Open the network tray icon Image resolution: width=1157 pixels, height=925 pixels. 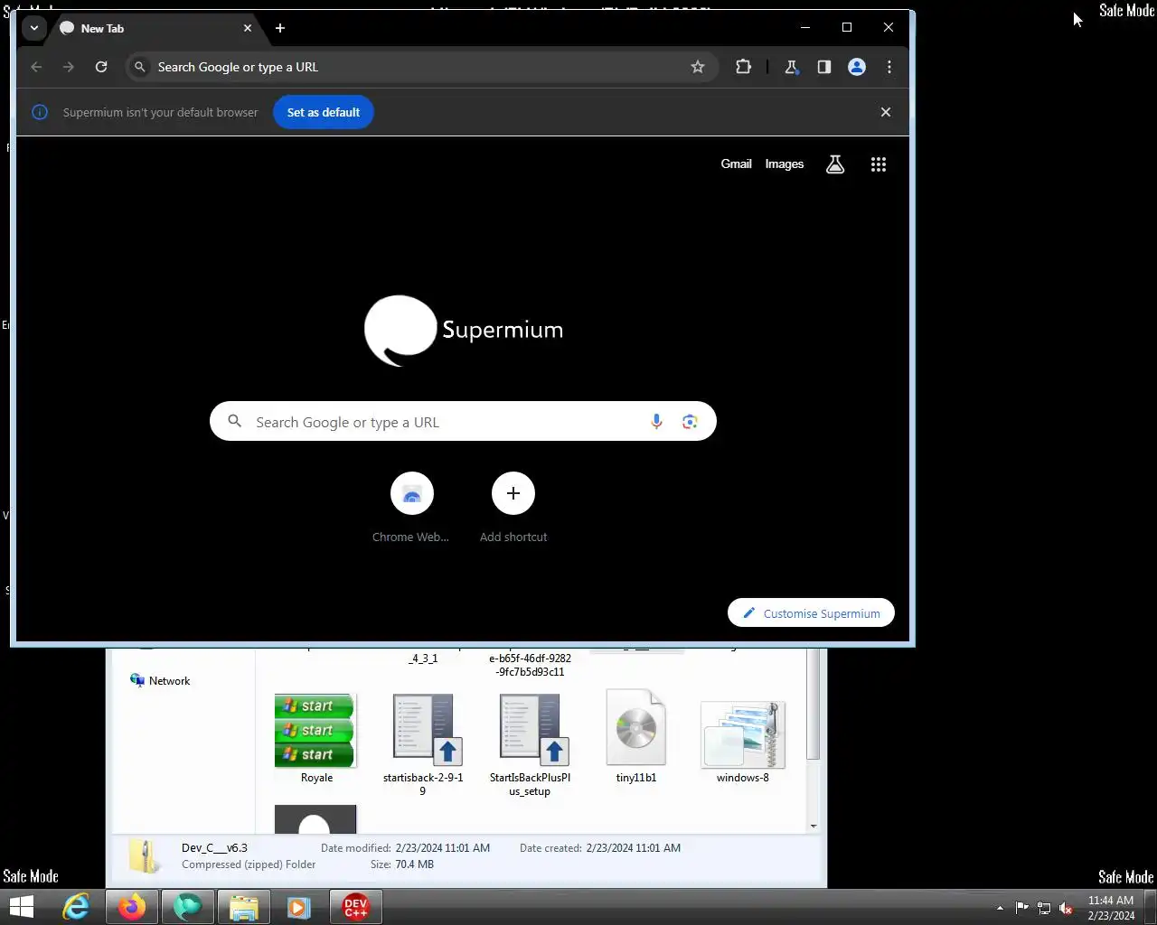pos(1044,908)
